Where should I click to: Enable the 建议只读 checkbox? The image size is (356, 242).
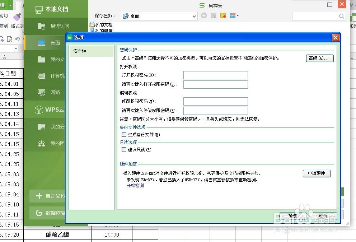pyautogui.click(x=124, y=150)
